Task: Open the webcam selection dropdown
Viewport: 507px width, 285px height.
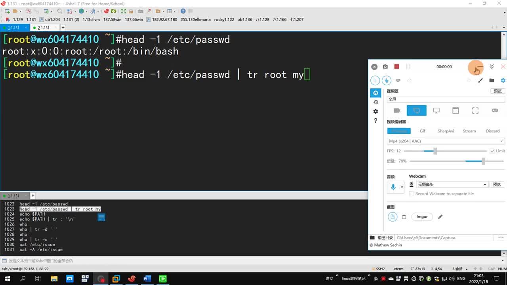Action: (452, 184)
